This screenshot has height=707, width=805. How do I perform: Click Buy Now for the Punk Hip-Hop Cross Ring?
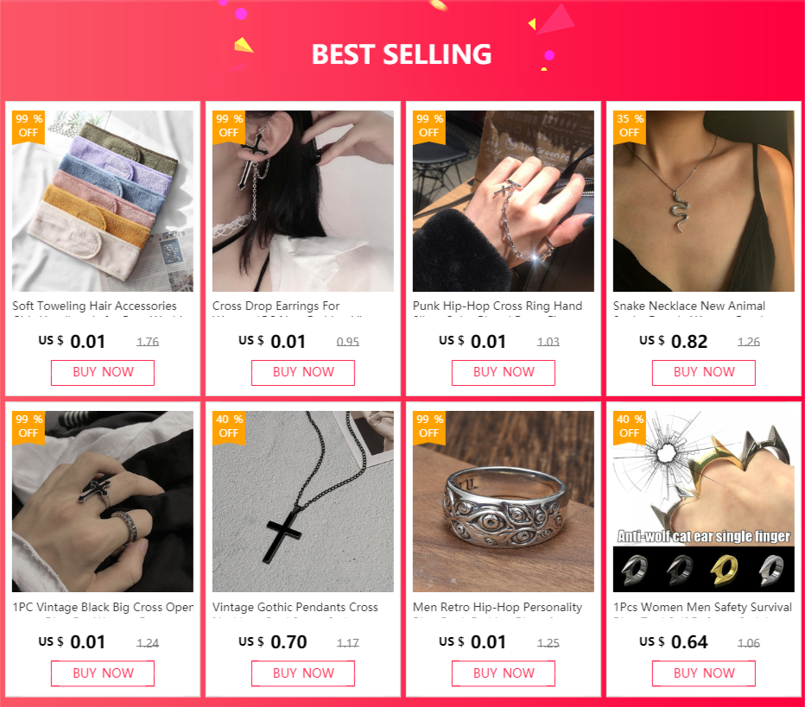pos(503,372)
